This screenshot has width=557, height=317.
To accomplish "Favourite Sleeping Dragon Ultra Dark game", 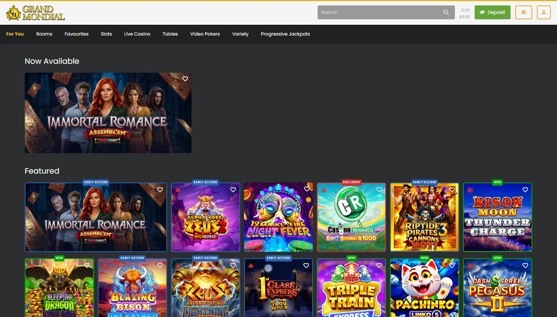I will pyautogui.click(x=87, y=266).
